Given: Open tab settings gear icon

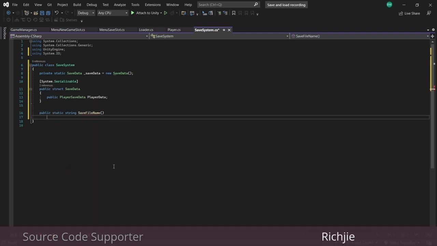Looking at the screenshot, I should 433,30.
